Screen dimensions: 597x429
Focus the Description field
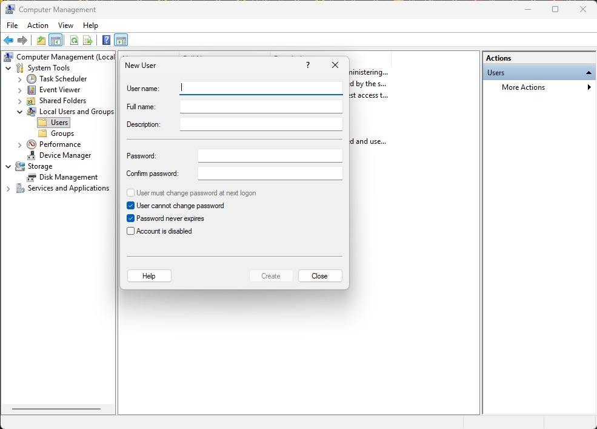click(261, 124)
